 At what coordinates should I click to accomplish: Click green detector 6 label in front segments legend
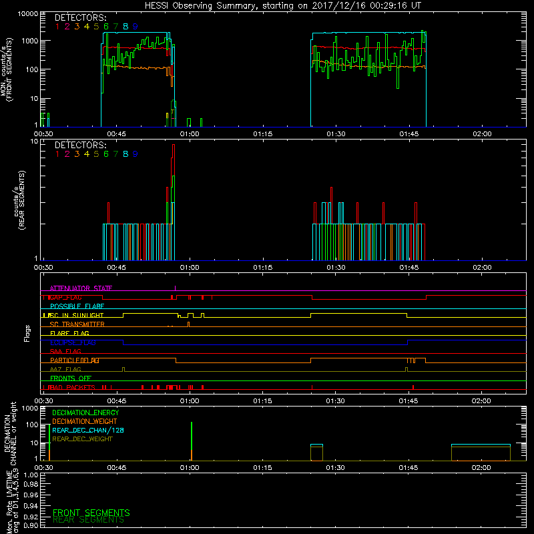click(106, 27)
